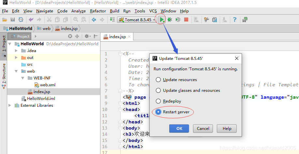Viewport: 299px width, 154px height.
Task: Click the Replace magnifier icon
Action: [x=83, y=20]
